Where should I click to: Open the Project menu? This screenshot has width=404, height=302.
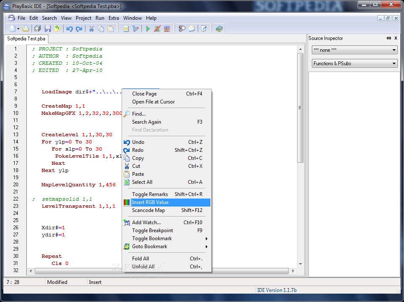click(83, 18)
